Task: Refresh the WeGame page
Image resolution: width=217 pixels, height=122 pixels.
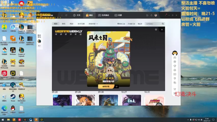Action: tap(66, 15)
